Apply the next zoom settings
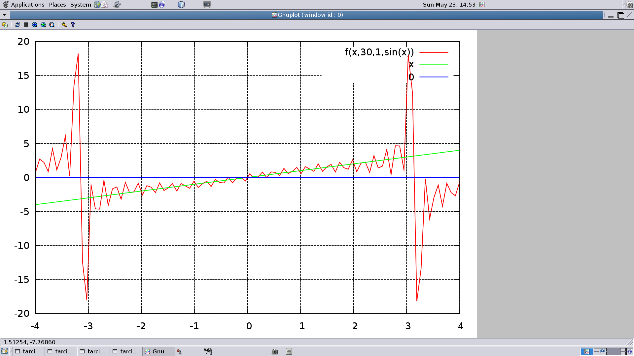This screenshot has width=634, height=356. [x=43, y=25]
